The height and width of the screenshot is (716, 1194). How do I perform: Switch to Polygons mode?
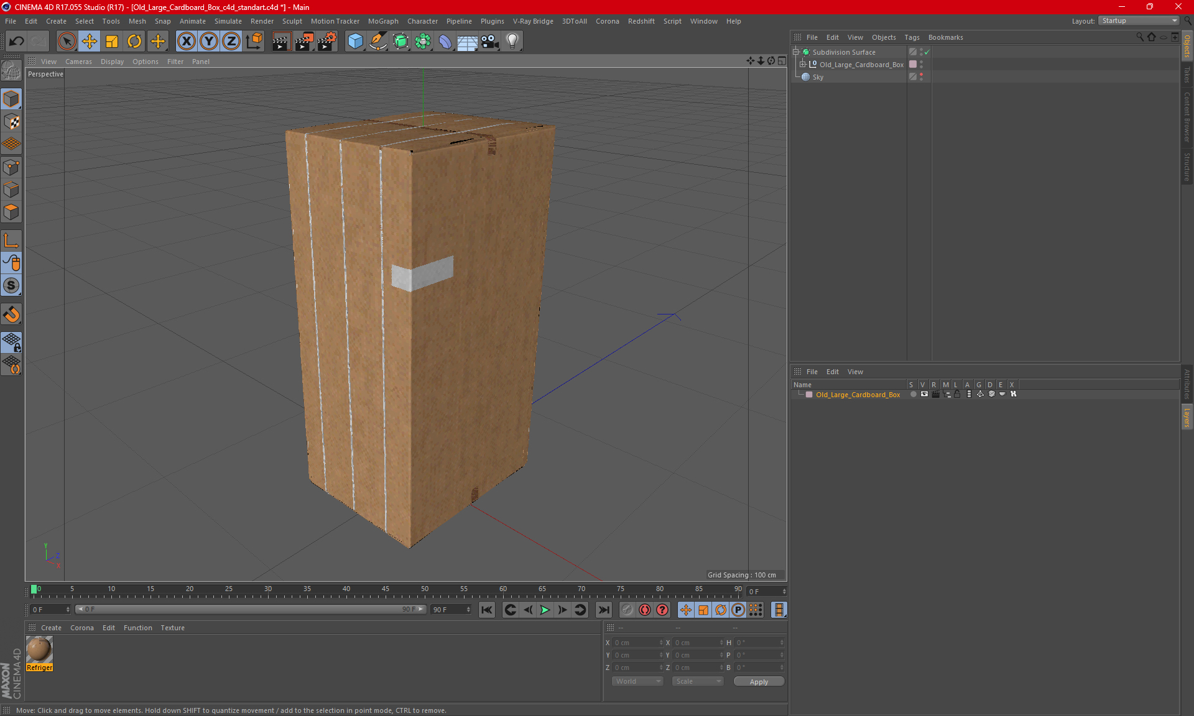click(x=11, y=211)
